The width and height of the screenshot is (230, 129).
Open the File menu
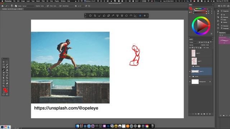coord(14,1)
